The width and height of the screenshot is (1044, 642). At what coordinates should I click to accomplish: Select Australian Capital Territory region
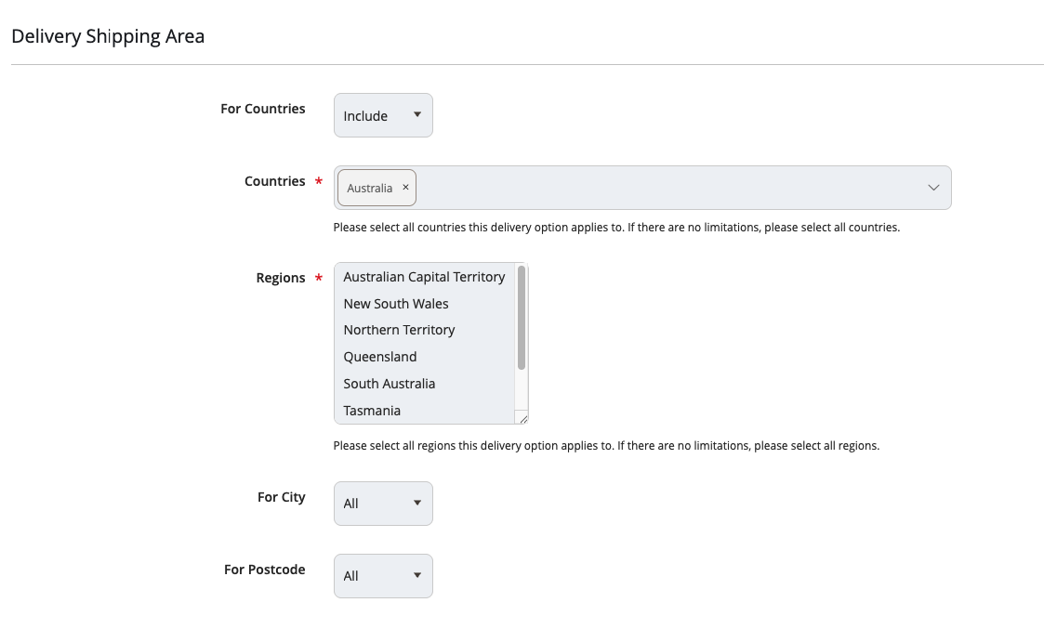(424, 277)
